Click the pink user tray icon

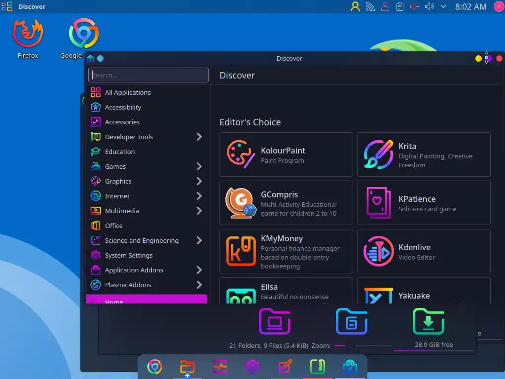pyautogui.click(x=385, y=6)
